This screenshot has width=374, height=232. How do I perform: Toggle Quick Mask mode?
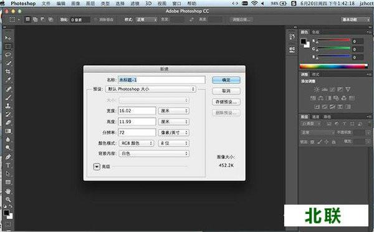[8, 224]
